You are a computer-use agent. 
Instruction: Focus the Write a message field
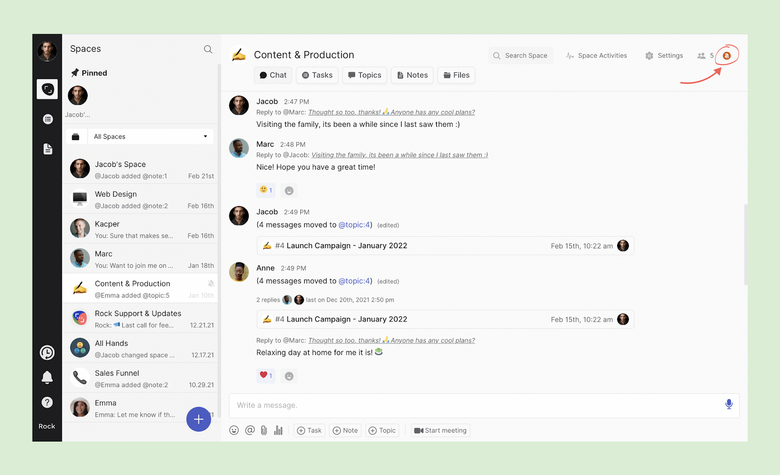click(473, 405)
